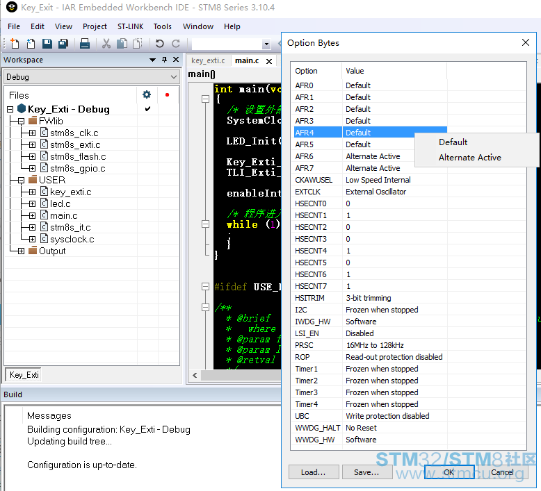Open the Project menu
The image size is (541, 491).
click(95, 26)
